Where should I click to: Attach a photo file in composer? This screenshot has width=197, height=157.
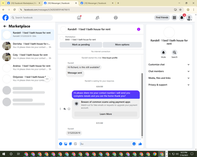65,144
